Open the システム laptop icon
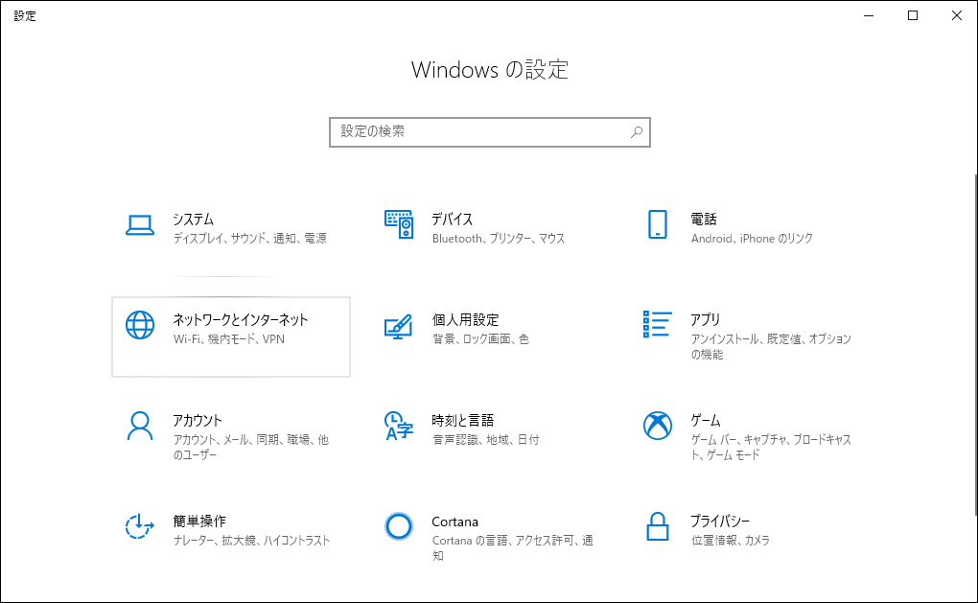Screen dimensions: 978x603 pyautogui.click(x=140, y=225)
